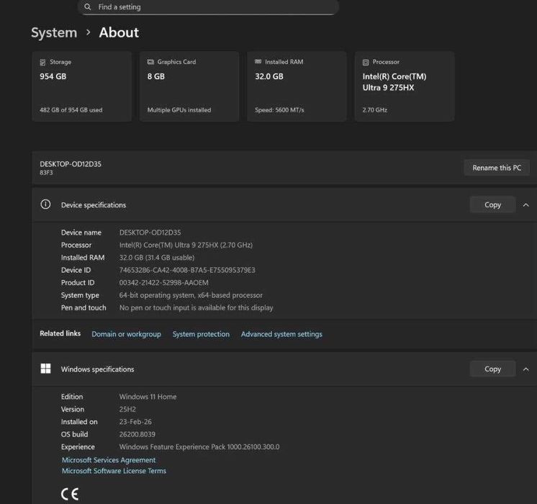Click the Windows logo icon
This screenshot has height=504, width=537.
click(45, 369)
